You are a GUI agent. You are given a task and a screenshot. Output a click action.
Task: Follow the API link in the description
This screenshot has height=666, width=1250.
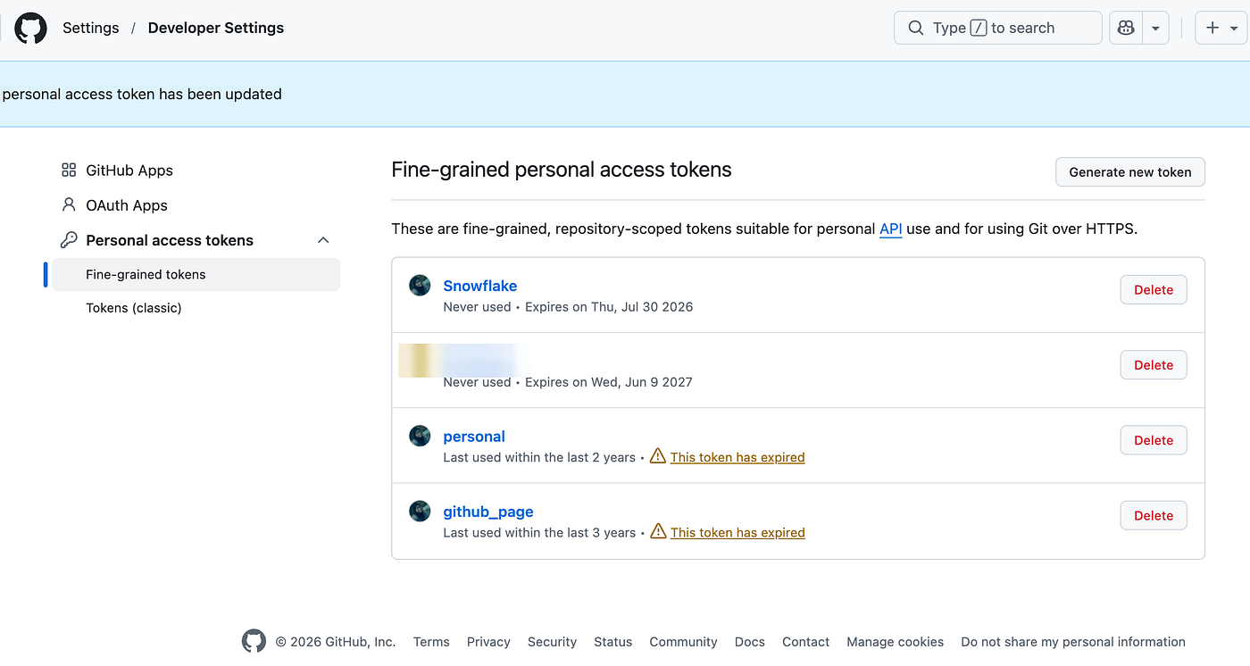point(891,229)
